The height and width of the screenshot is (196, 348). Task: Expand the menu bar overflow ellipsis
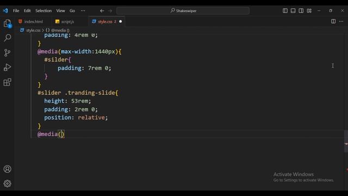pos(83,11)
